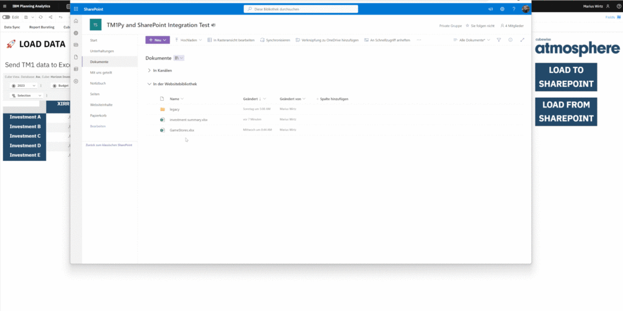Open Alle Dokumente view dropdown
This screenshot has height=311, width=623.
pos(472,39)
